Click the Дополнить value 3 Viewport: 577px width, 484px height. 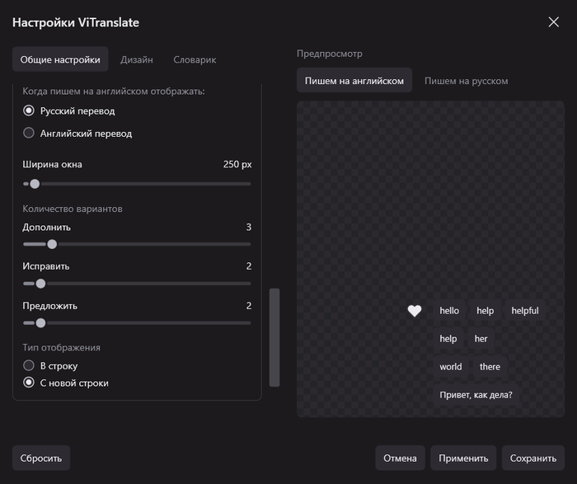[x=249, y=227]
